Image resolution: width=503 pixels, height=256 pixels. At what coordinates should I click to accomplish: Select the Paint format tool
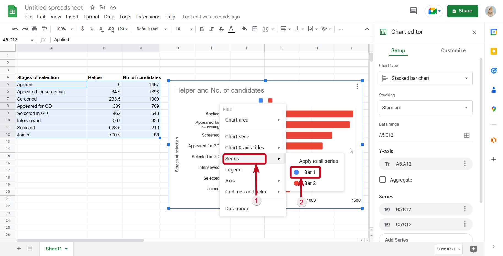[x=44, y=29]
